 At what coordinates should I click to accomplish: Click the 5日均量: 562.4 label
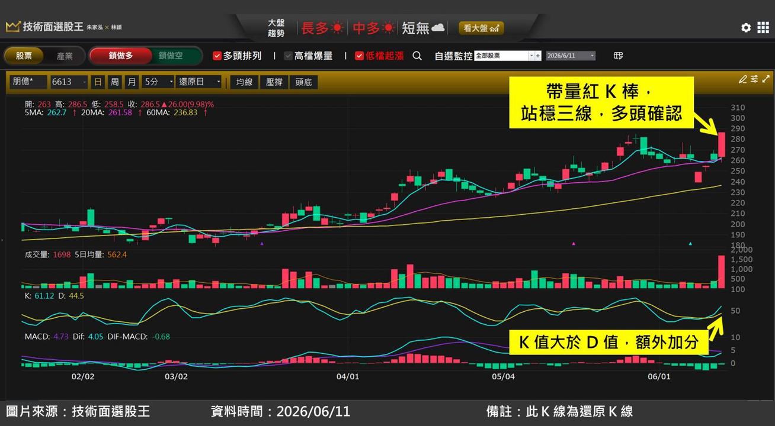click(101, 254)
